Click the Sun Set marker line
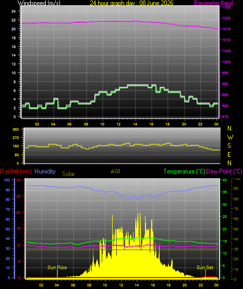Screen dimensions: 243x289 coord(205,272)
